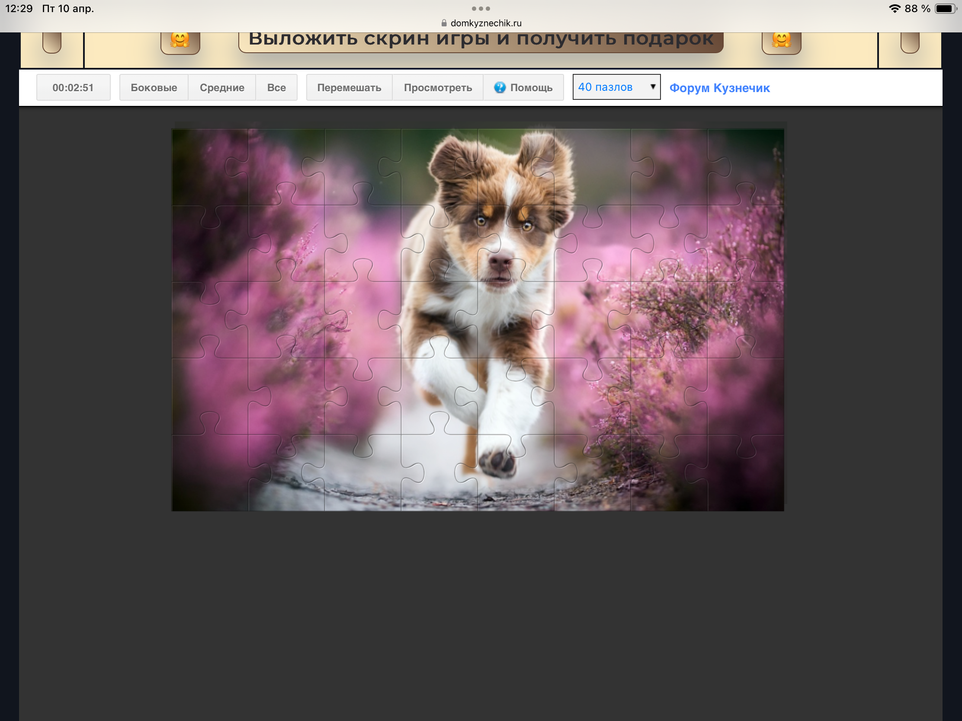Show only Средние middle pieces

coord(222,87)
